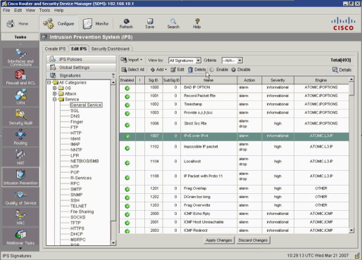Click Apply Changes button
The height and width of the screenshot is (260, 362).
click(219, 240)
